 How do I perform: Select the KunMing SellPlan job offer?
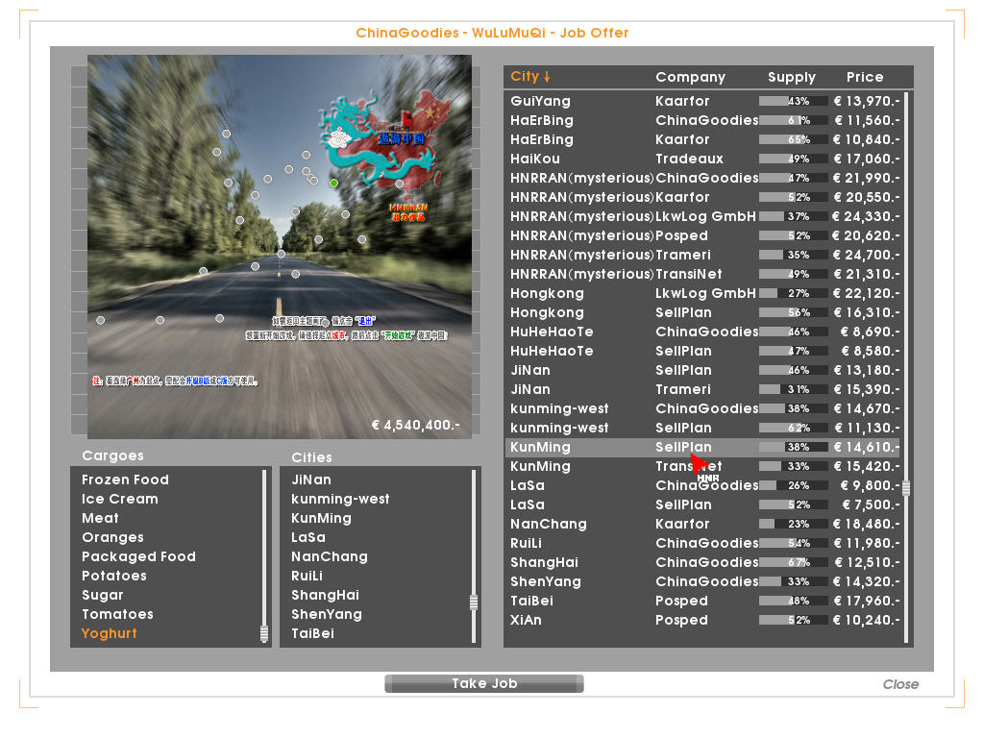point(702,447)
